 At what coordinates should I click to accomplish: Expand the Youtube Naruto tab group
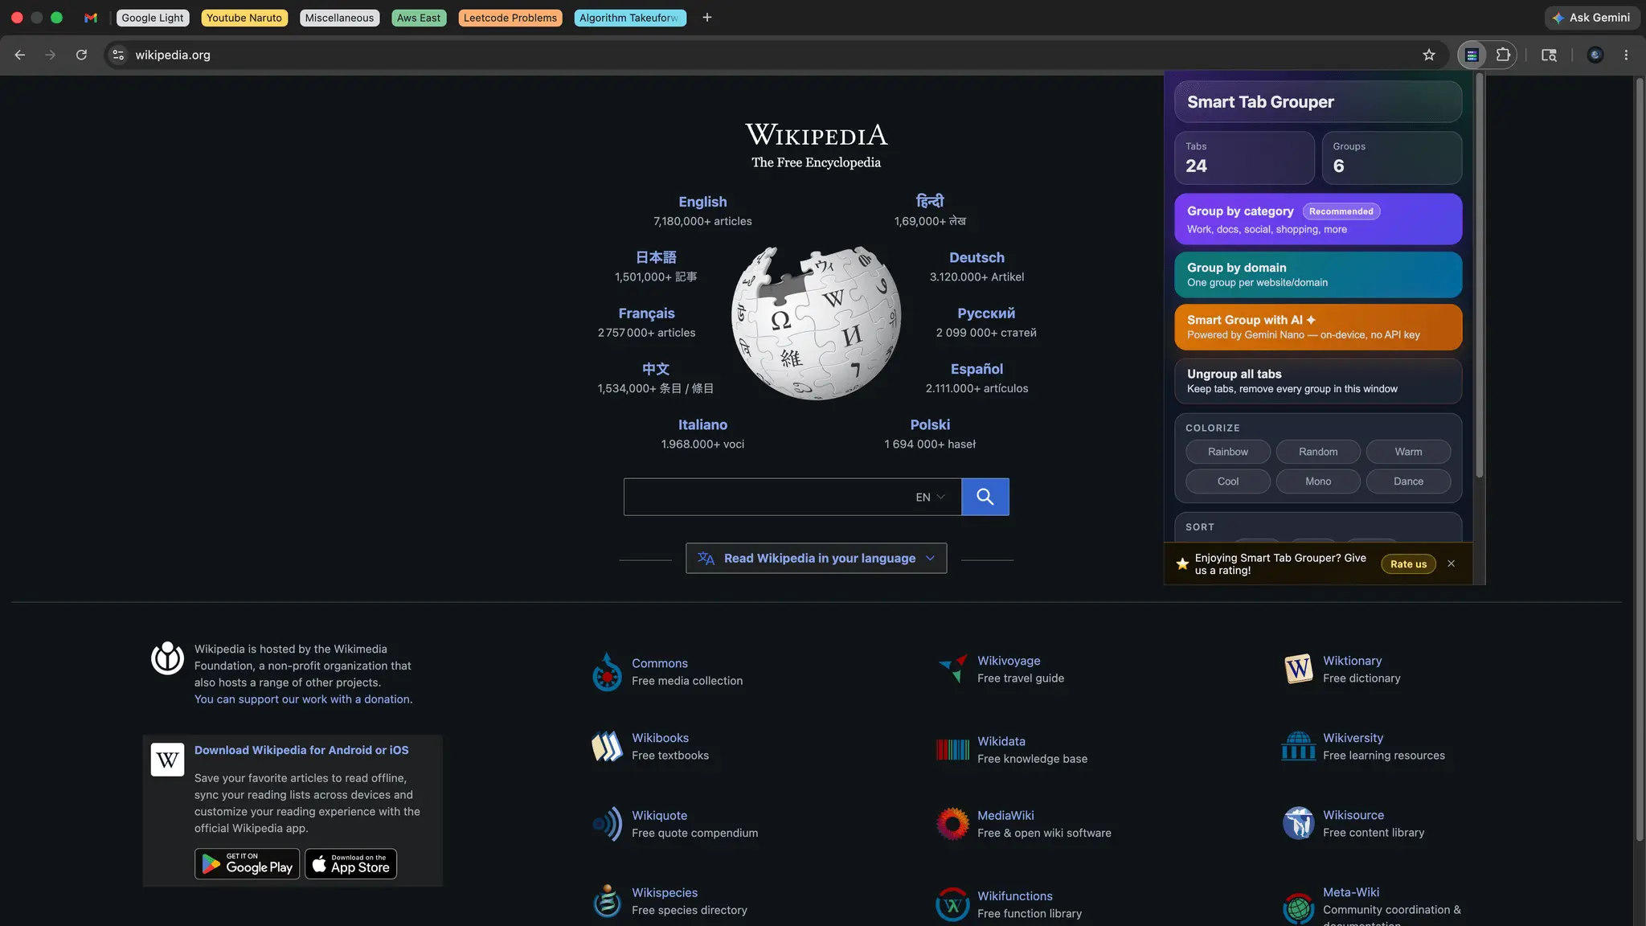click(244, 18)
